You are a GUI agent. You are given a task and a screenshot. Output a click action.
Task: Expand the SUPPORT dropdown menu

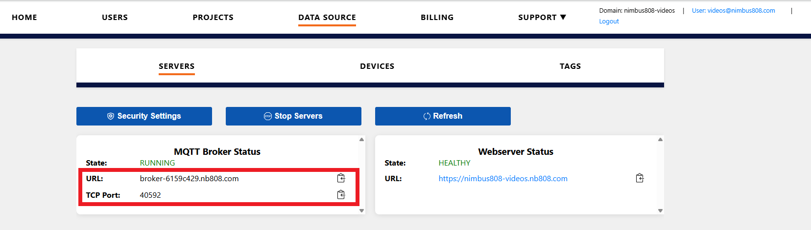[542, 18]
